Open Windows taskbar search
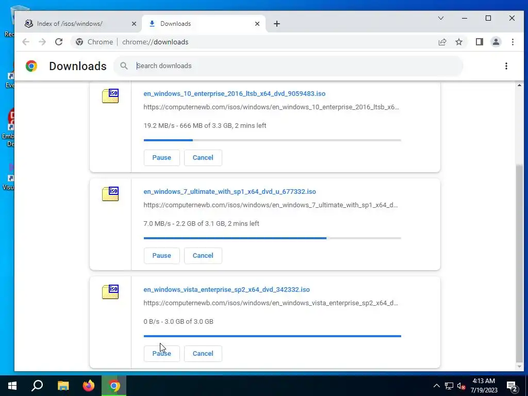Image resolution: width=528 pixels, height=396 pixels. click(x=37, y=386)
